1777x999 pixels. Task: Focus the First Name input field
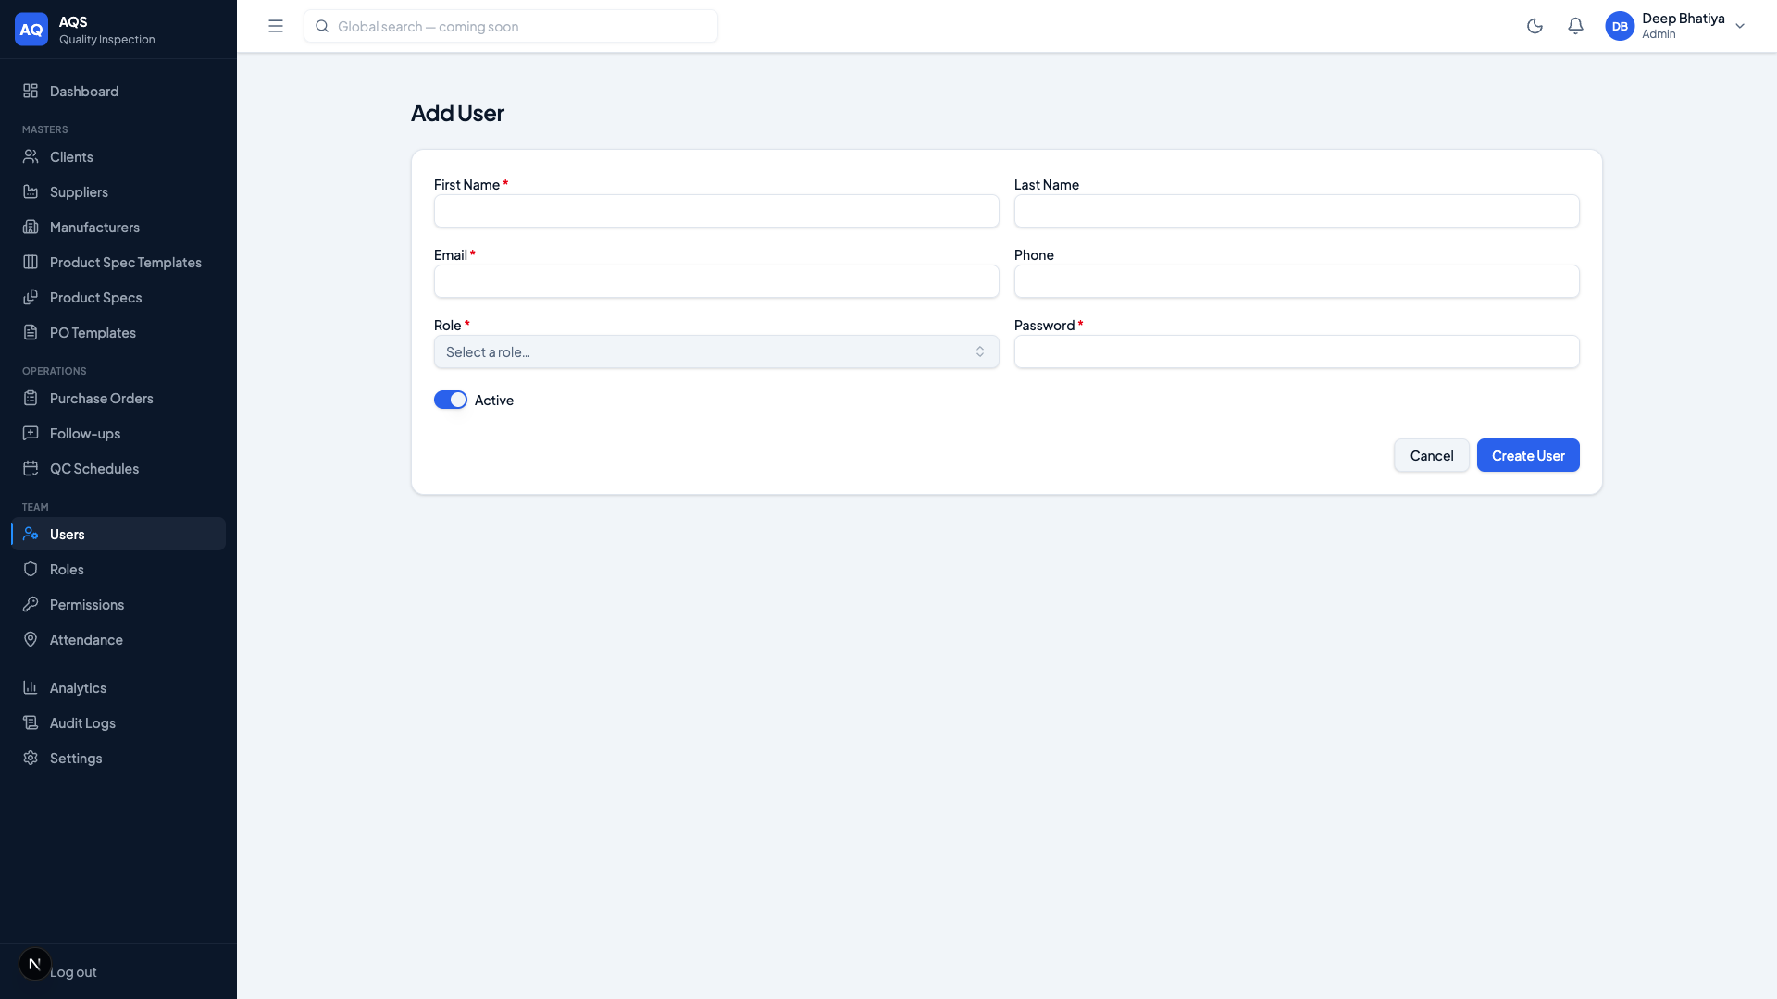(716, 211)
